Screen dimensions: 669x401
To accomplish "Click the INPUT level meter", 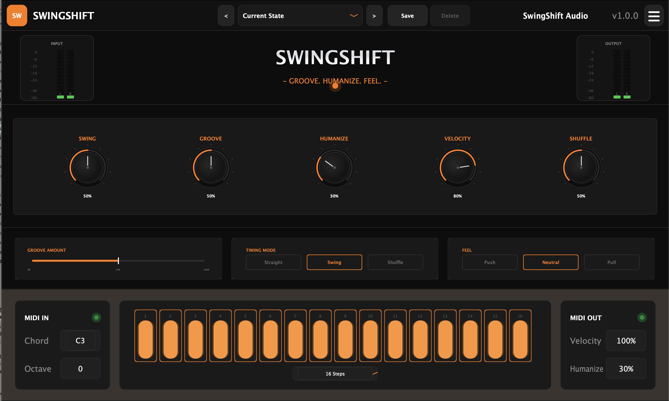I will 57,68.
